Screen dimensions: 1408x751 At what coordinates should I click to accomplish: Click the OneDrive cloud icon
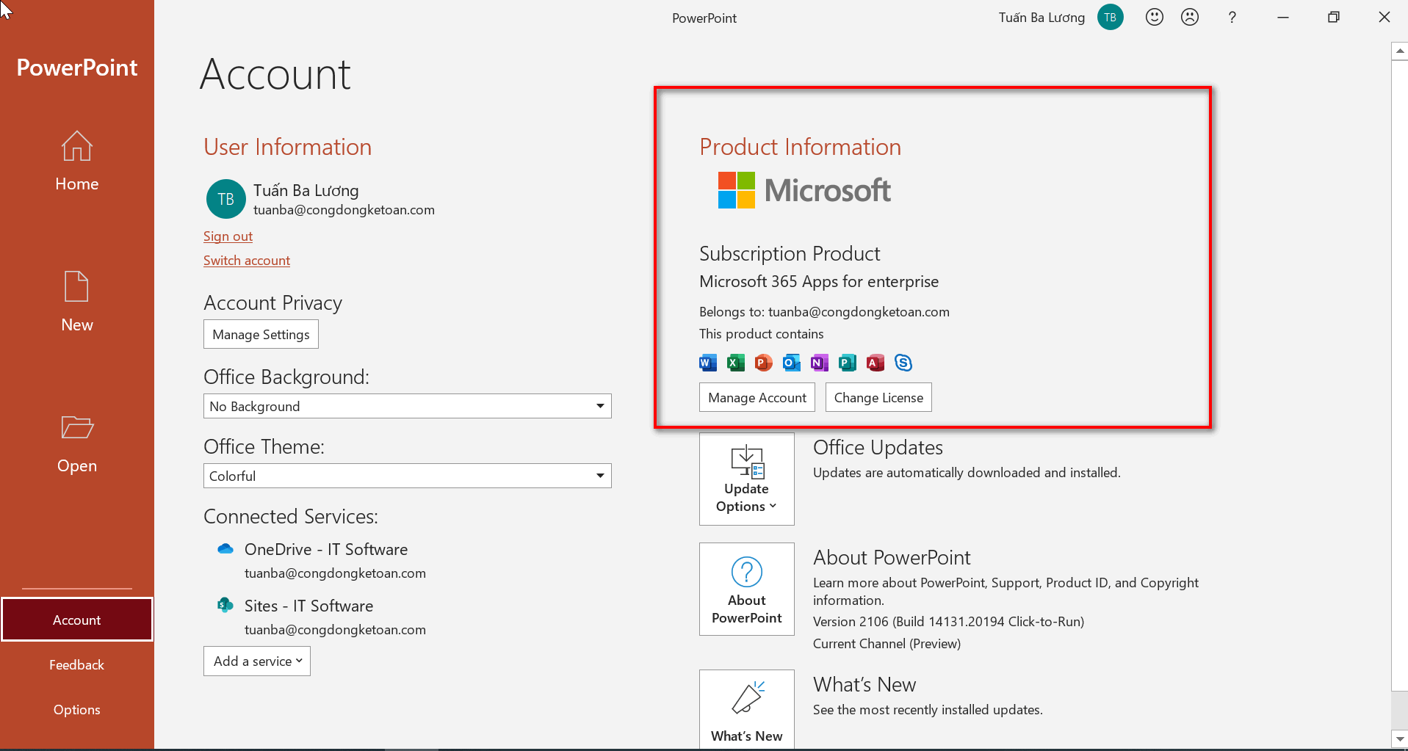pyautogui.click(x=225, y=548)
